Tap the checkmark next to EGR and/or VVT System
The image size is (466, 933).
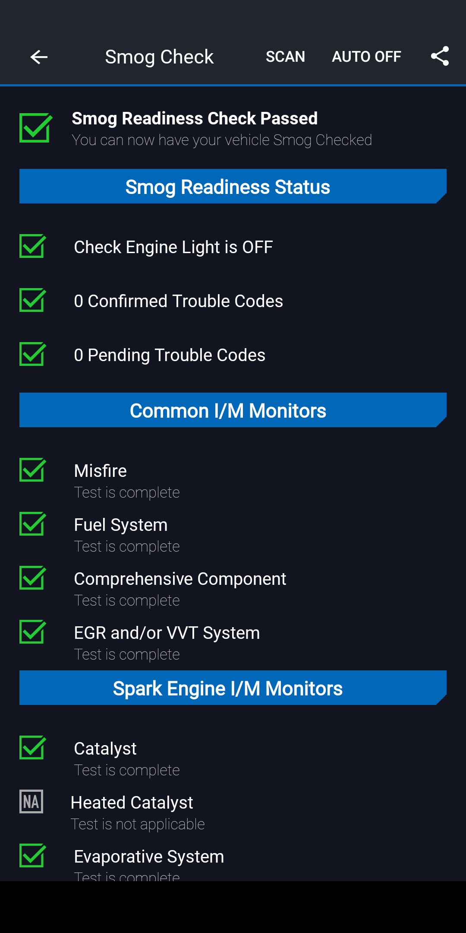pyautogui.click(x=32, y=632)
